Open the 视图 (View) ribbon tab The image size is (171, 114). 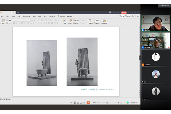coord(40,16)
